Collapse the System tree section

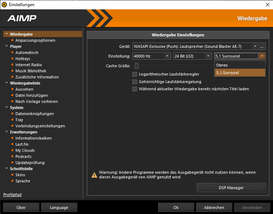[6, 107]
